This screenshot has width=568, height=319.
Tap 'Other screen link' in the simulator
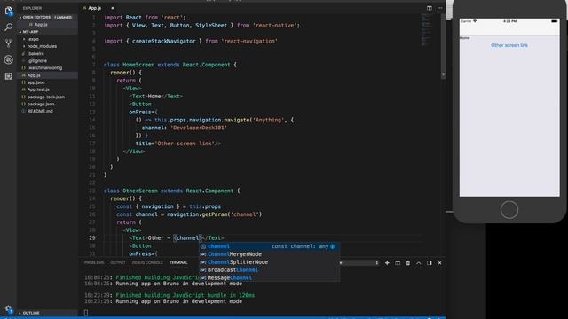pyautogui.click(x=509, y=45)
